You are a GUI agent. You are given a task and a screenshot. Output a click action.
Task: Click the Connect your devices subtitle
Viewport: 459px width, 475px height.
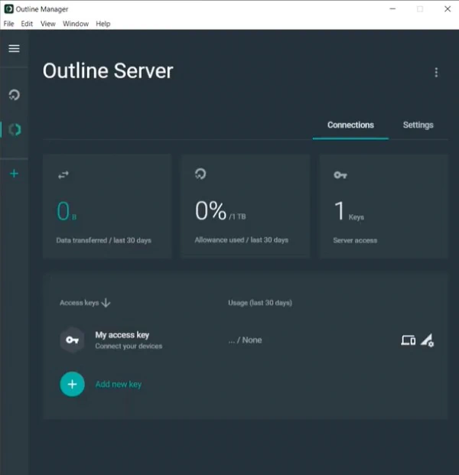pos(129,346)
